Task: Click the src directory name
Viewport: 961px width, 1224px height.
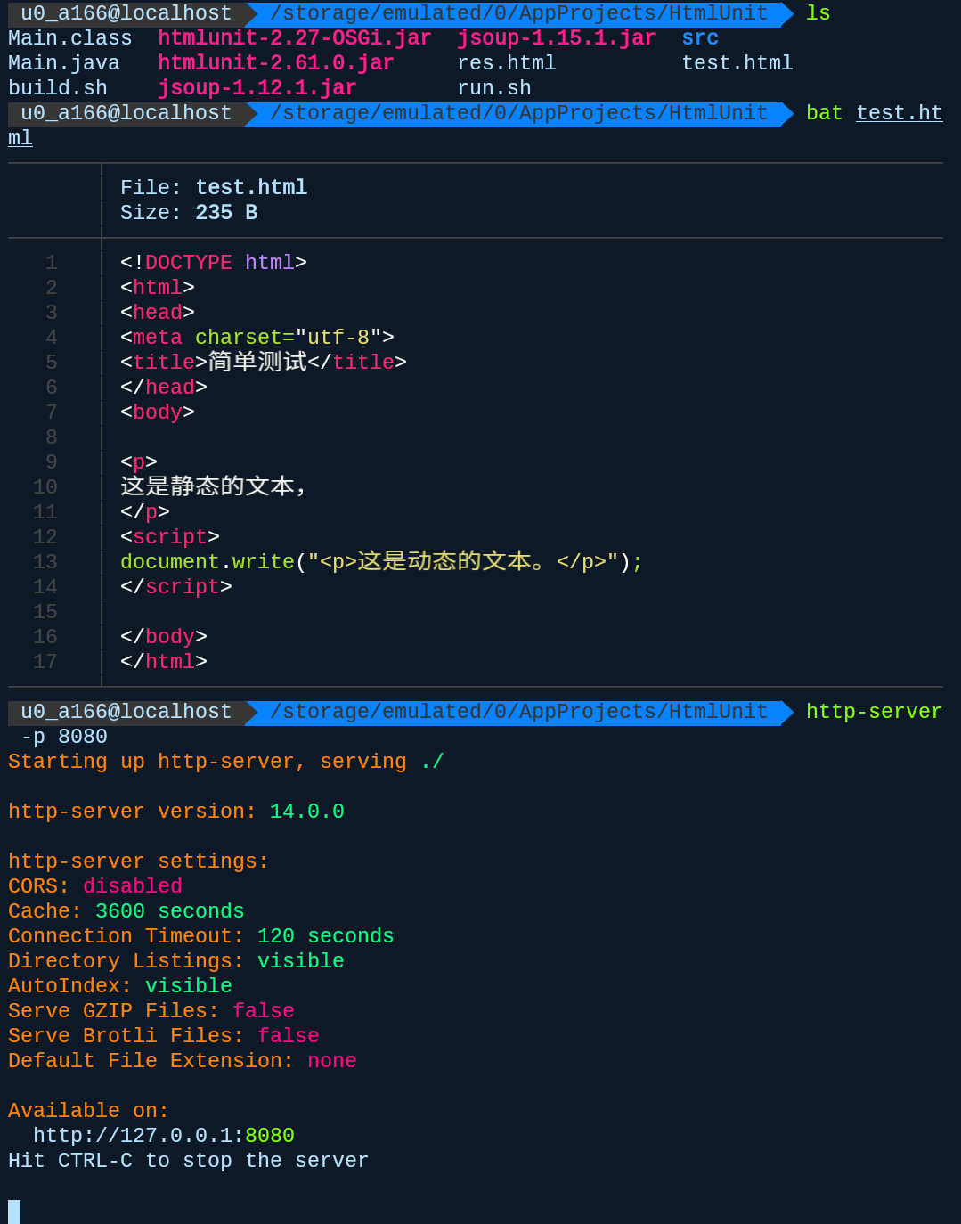Action: pos(700,38)
